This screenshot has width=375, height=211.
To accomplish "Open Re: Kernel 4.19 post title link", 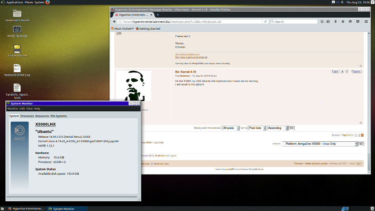I will [186, 72].
